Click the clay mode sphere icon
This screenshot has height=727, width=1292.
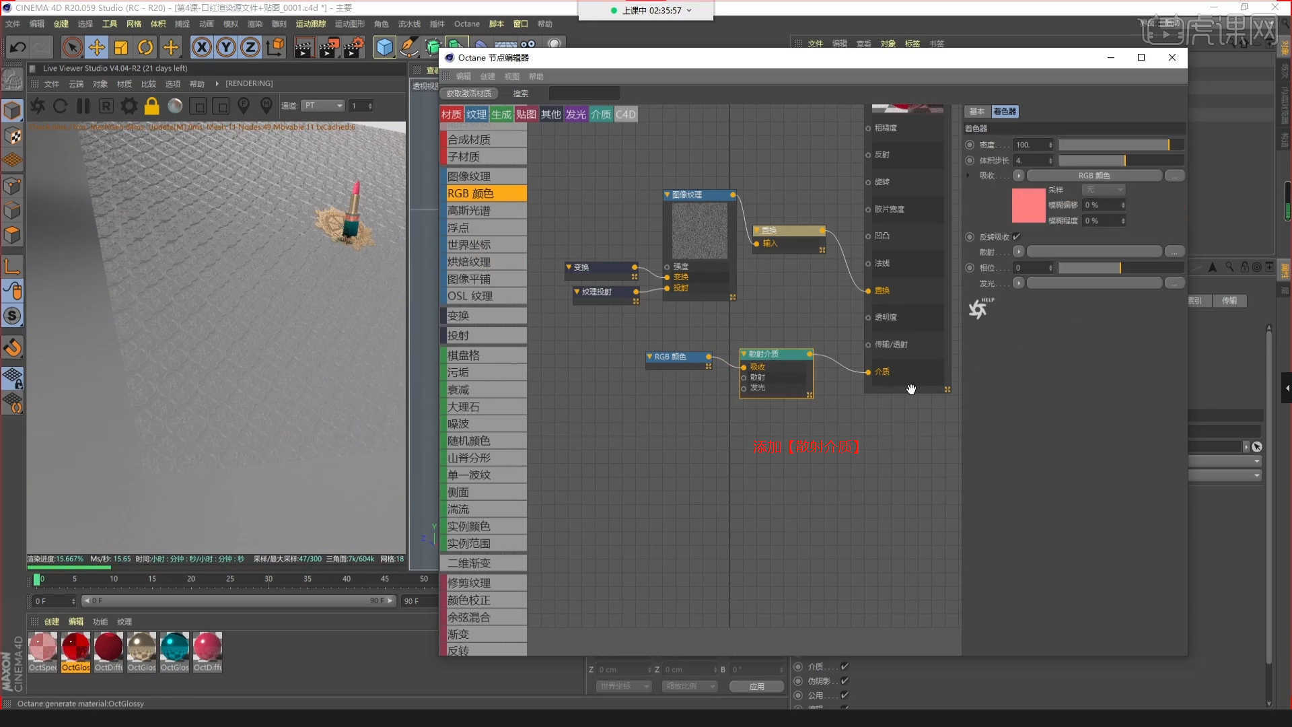(175, 106)
